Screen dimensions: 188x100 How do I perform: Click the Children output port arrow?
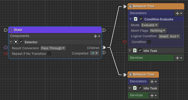coord(104,48)
